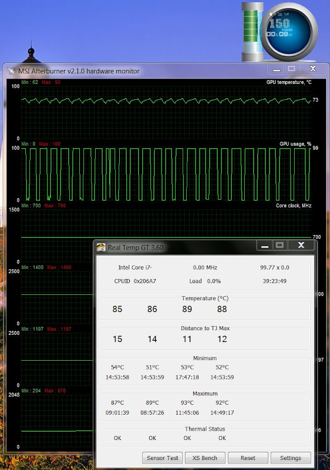Click the 0.00 MHz clock reading
The width and height of the screenshot is (330, 470).
point(205,267)
